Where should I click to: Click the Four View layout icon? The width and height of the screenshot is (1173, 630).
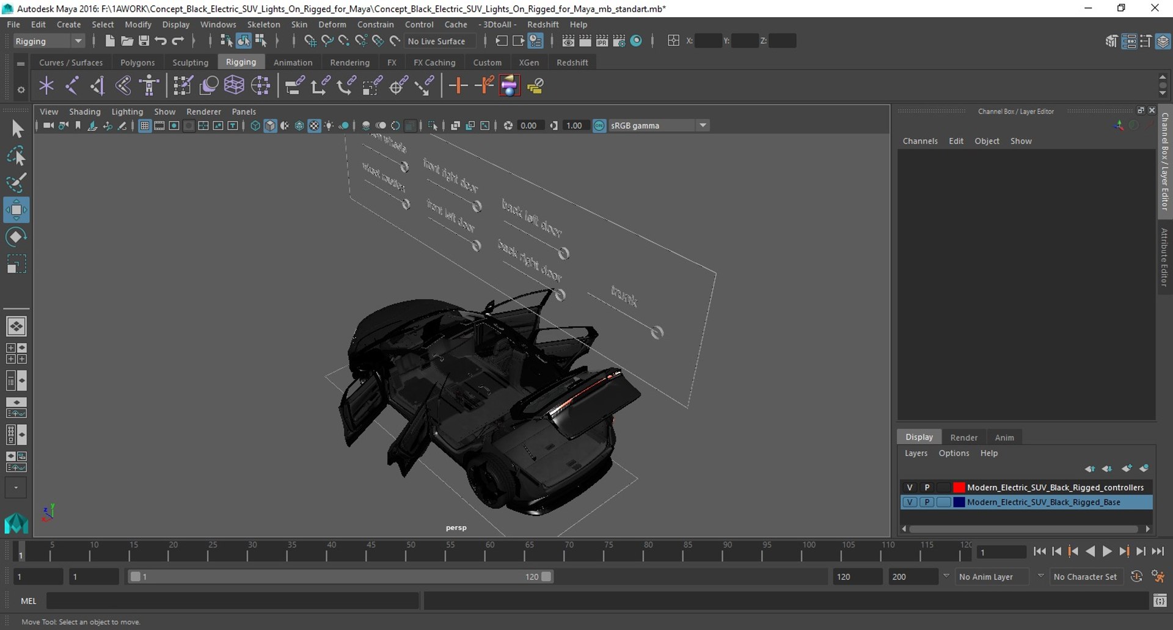16,353
